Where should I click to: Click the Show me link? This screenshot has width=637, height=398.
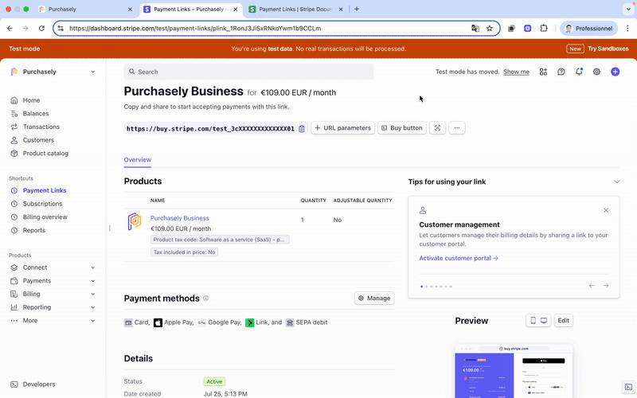tap(516, 72)
